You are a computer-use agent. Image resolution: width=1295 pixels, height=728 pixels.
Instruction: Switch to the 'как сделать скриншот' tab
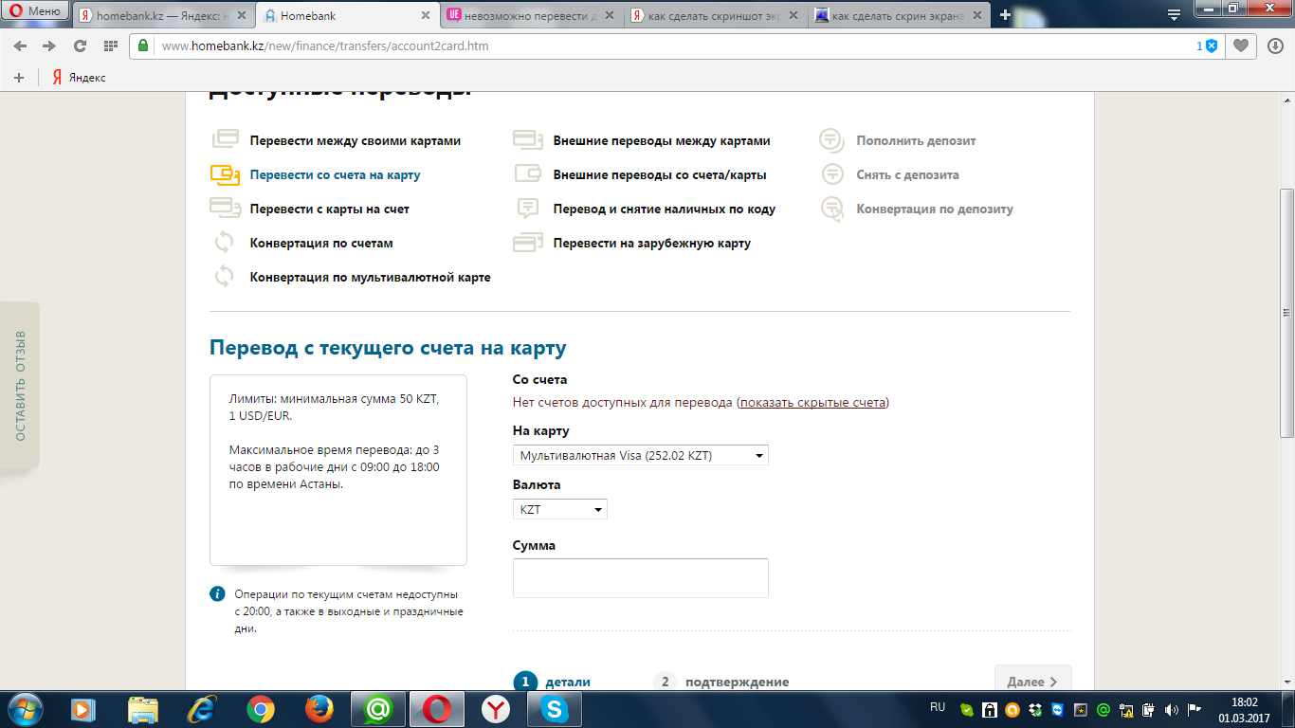716,15
